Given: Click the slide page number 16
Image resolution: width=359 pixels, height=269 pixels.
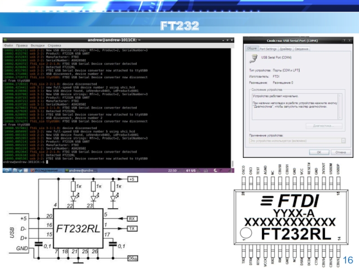Looking at the screenshot, I should point(348,260).
